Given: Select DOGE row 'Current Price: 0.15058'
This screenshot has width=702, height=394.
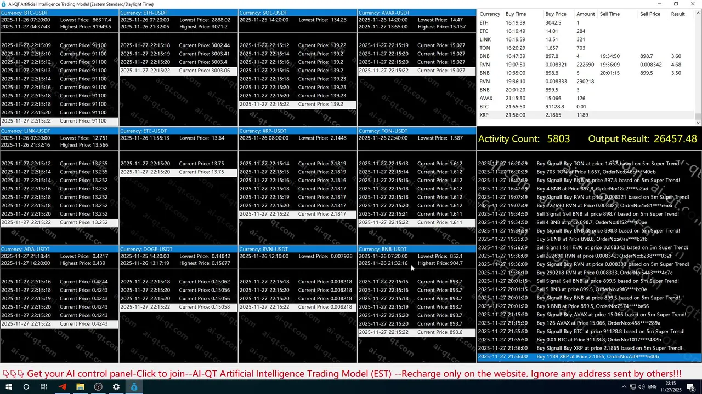Looking at the screenshot, I should 178,307.
